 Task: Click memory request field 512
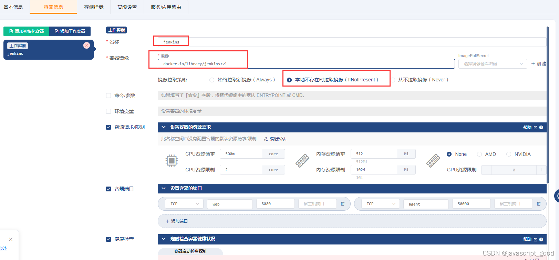tap(374, 154)
